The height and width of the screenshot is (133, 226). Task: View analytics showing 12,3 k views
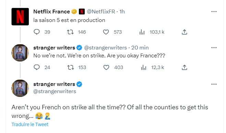click(144, 67)
